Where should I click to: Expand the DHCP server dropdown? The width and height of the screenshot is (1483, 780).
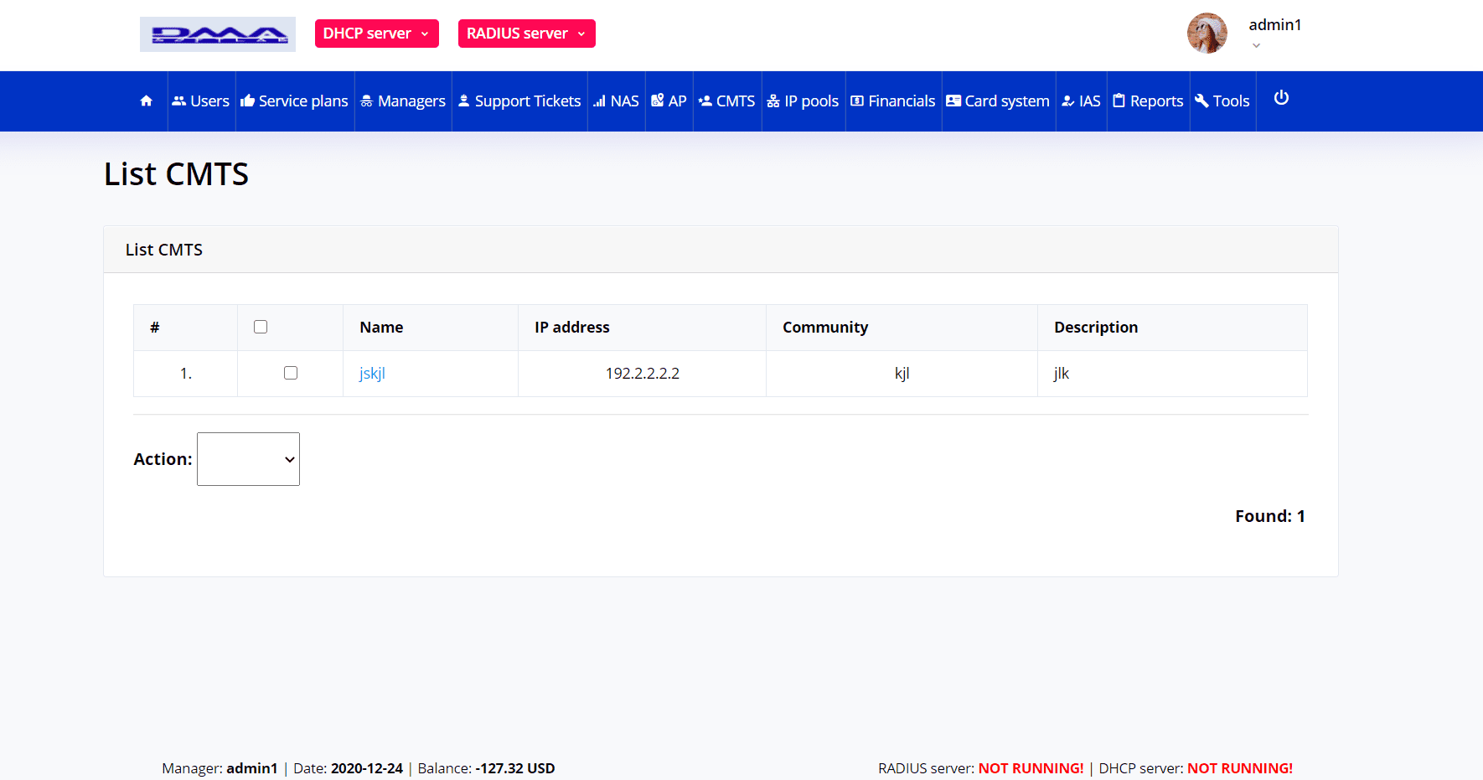click(x=376, y=34)
